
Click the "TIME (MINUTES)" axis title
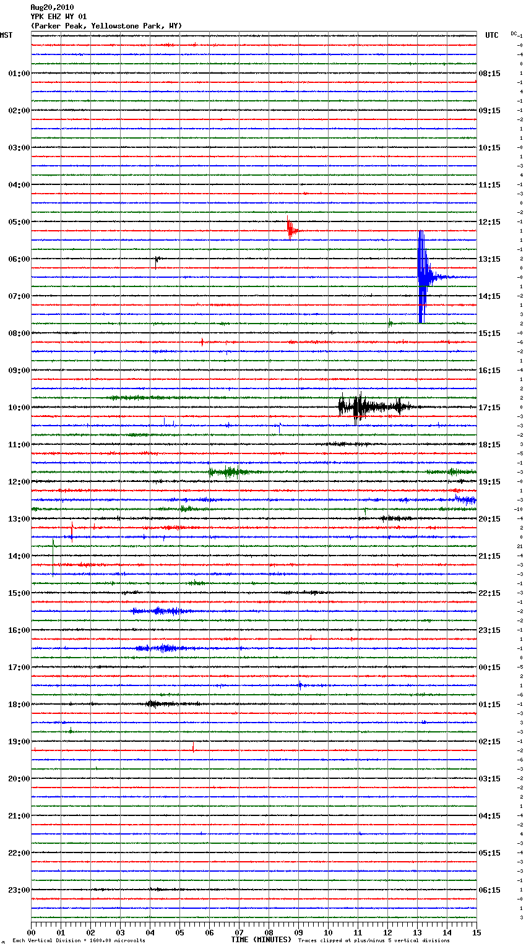click(x=261, y=940)
